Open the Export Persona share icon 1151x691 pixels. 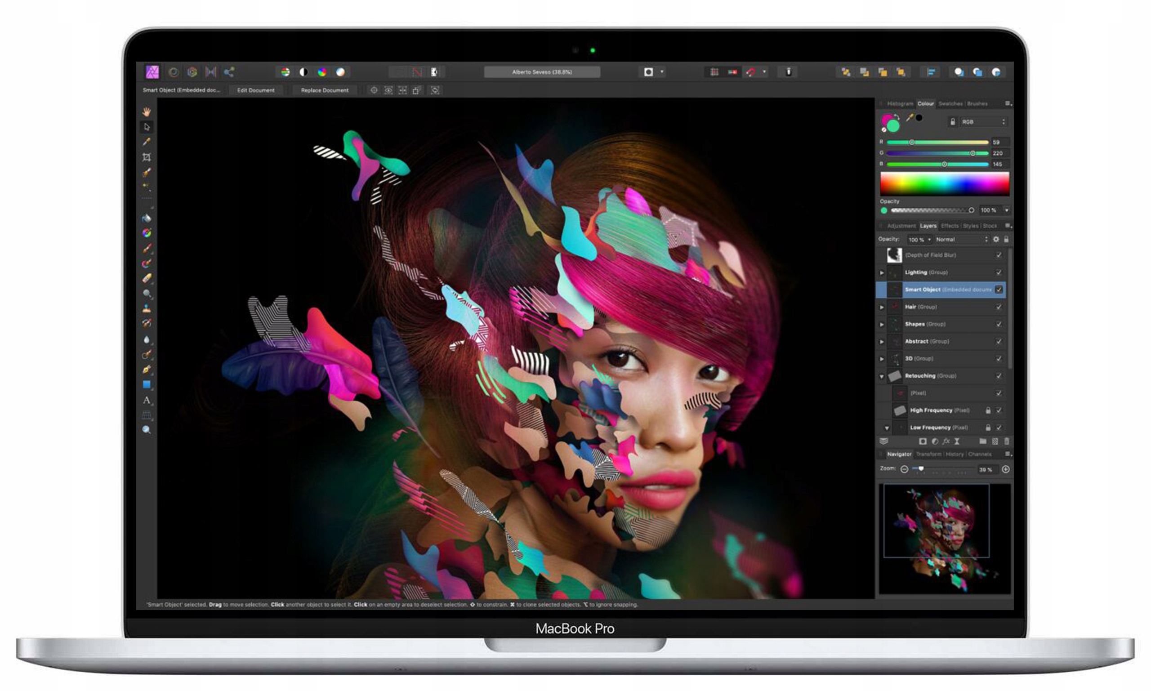point(228,72)
